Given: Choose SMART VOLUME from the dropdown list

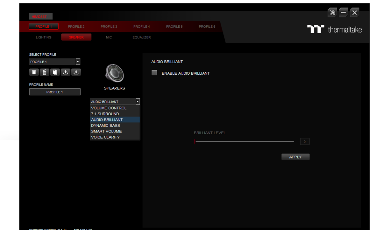Looking at the screenshot, I should pos(115,131).
